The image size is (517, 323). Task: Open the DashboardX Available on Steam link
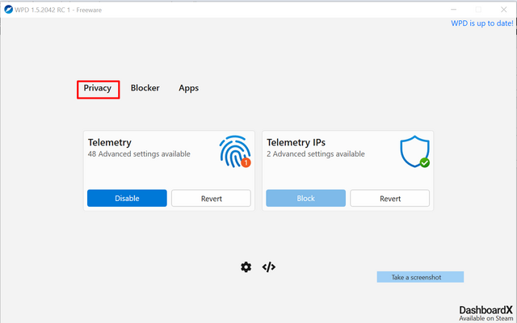(x=486, y=313)
